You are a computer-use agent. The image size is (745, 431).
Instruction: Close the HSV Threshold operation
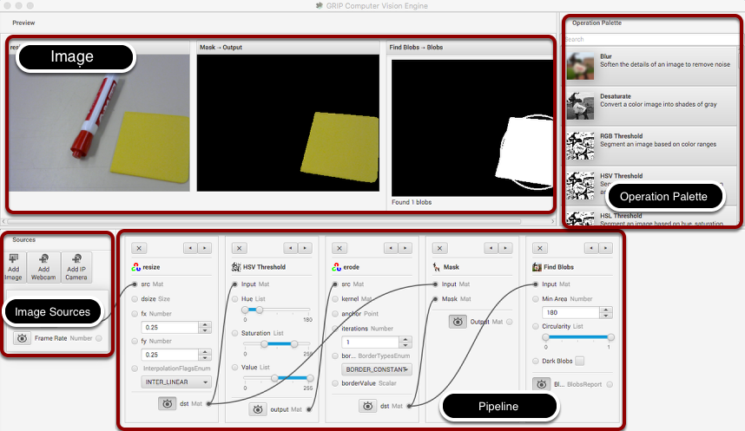coord(240,248)
